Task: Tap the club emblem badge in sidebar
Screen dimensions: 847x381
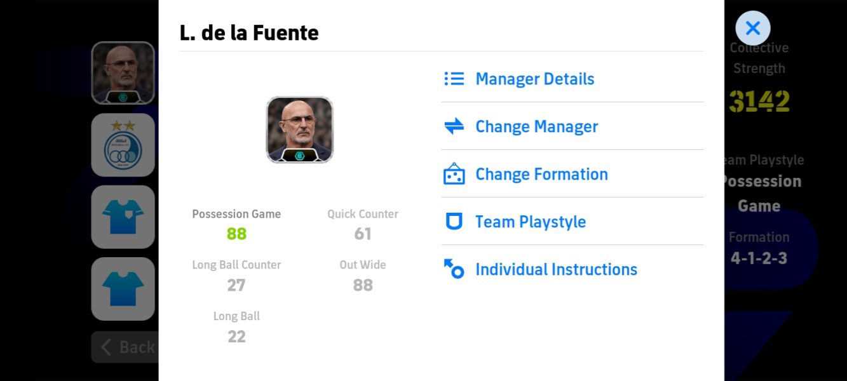Action: (123, 145)
